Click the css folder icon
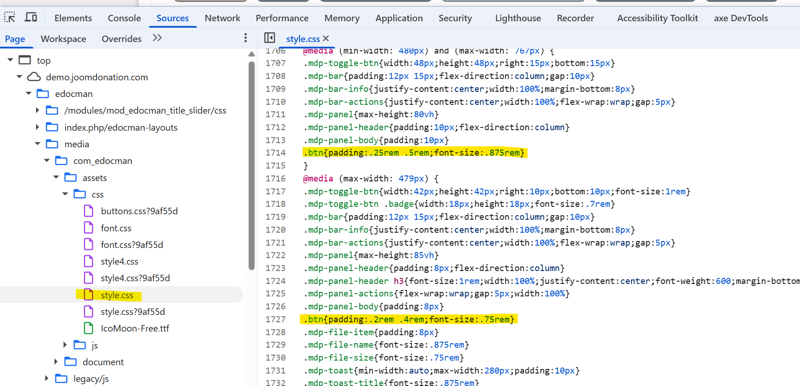 (79, 194)
